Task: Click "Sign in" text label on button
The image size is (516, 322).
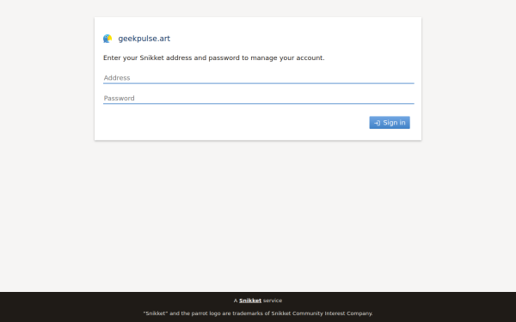Action: (x=394, y=123)
